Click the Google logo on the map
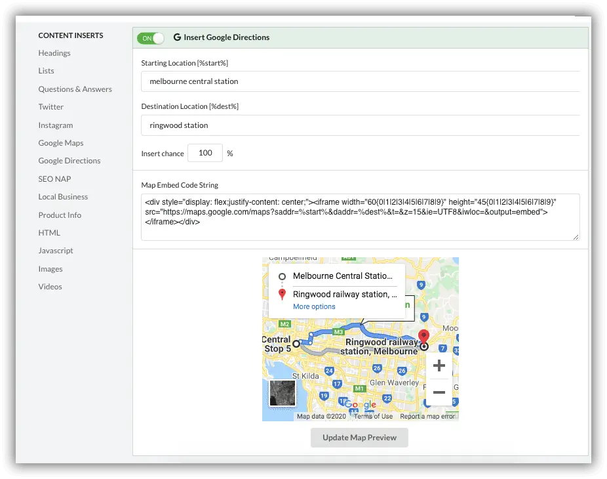This screenshot has width=607, height=479. pos(360,405)
